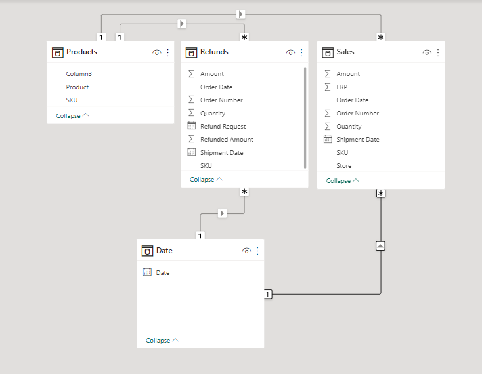Click sigma icon beside Refunded Amount

tap(191, 139)
